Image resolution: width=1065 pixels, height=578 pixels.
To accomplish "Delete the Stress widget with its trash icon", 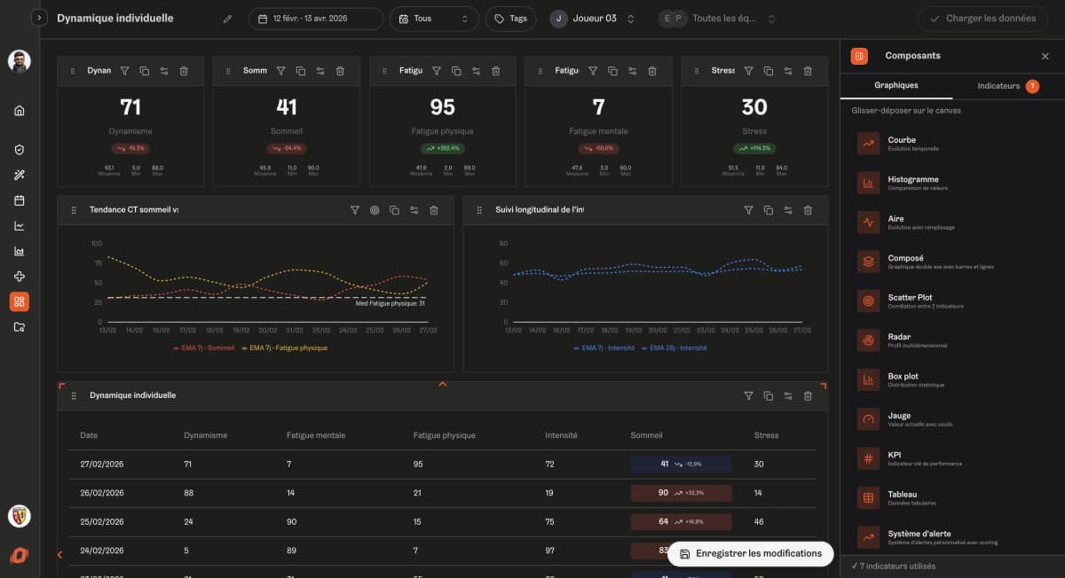I will (808, 71).
